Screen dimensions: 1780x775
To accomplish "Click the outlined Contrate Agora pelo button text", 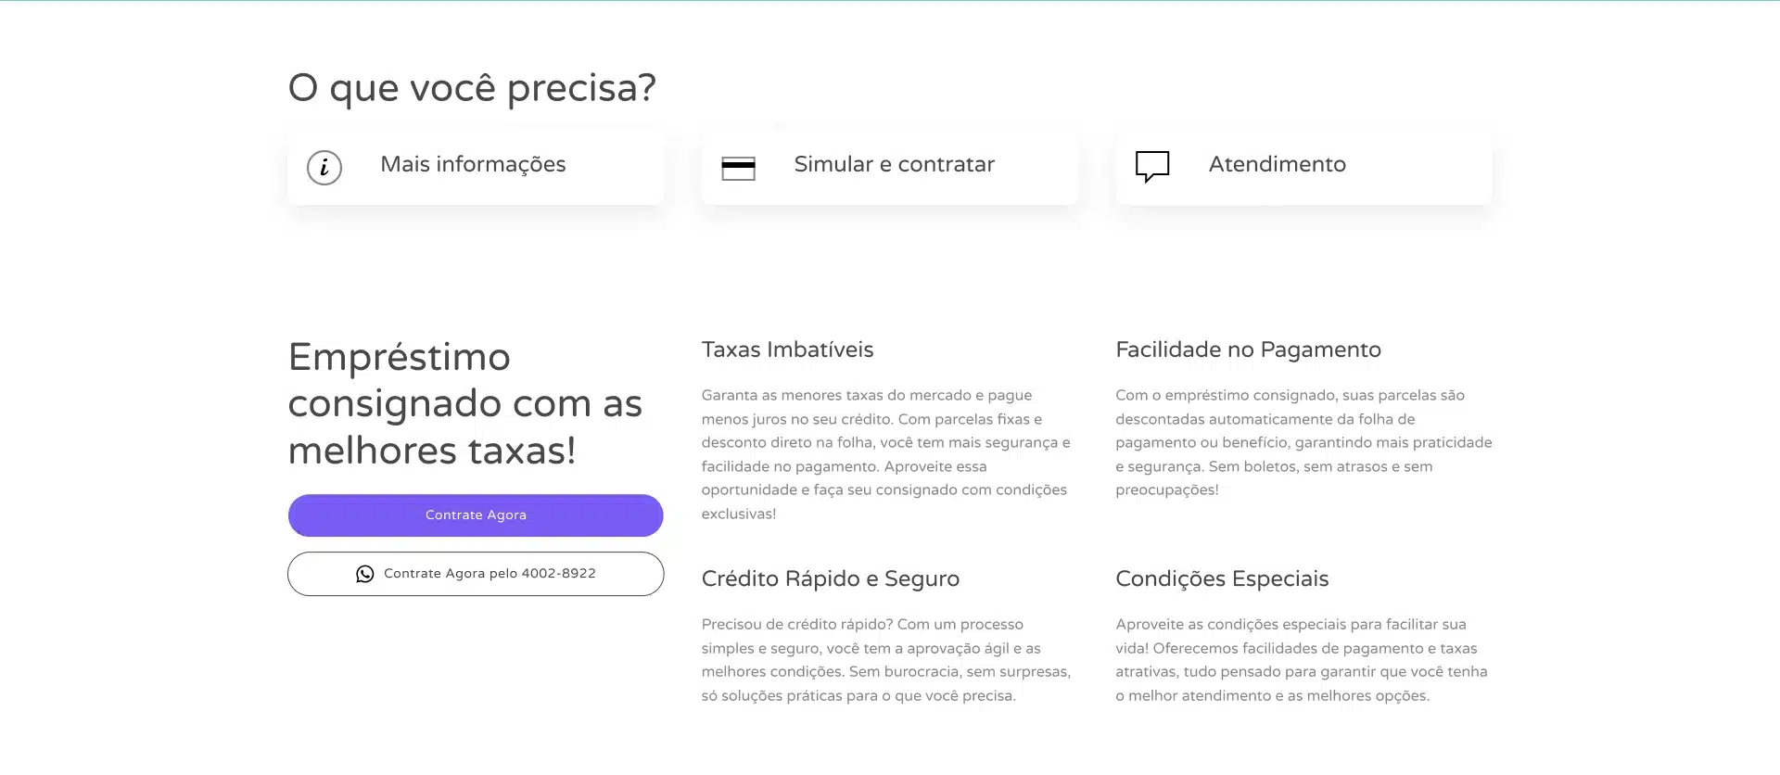I will pos(451,574).
